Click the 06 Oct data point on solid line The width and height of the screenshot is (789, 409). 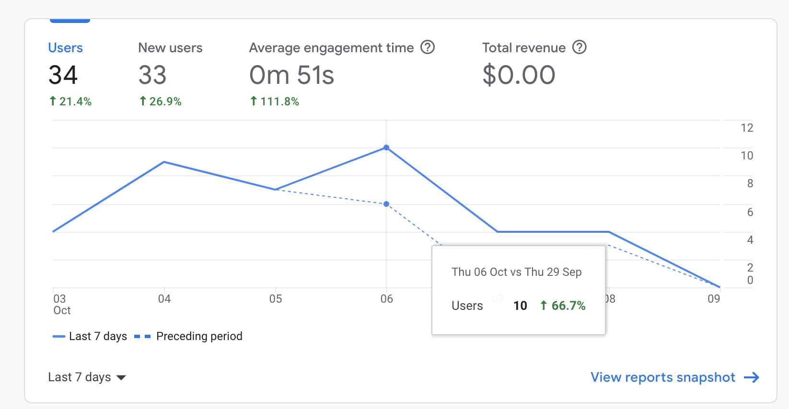click(386, 148)
